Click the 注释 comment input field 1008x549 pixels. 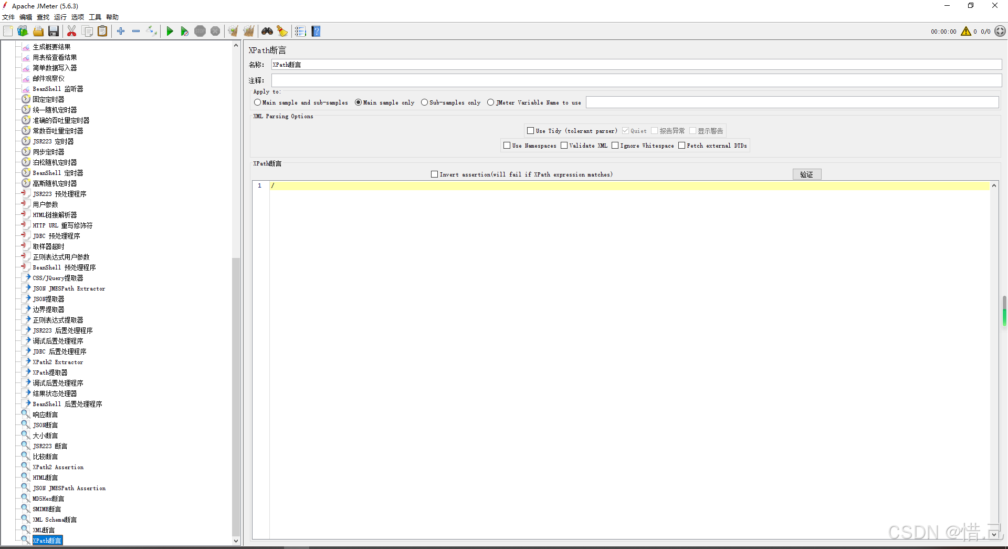tap(636, 80)
